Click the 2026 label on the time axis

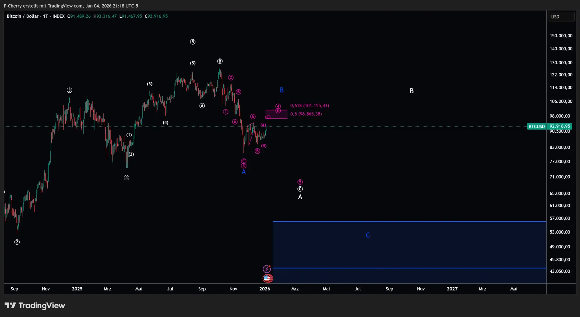pyautogui.click(x=265, y=289)
